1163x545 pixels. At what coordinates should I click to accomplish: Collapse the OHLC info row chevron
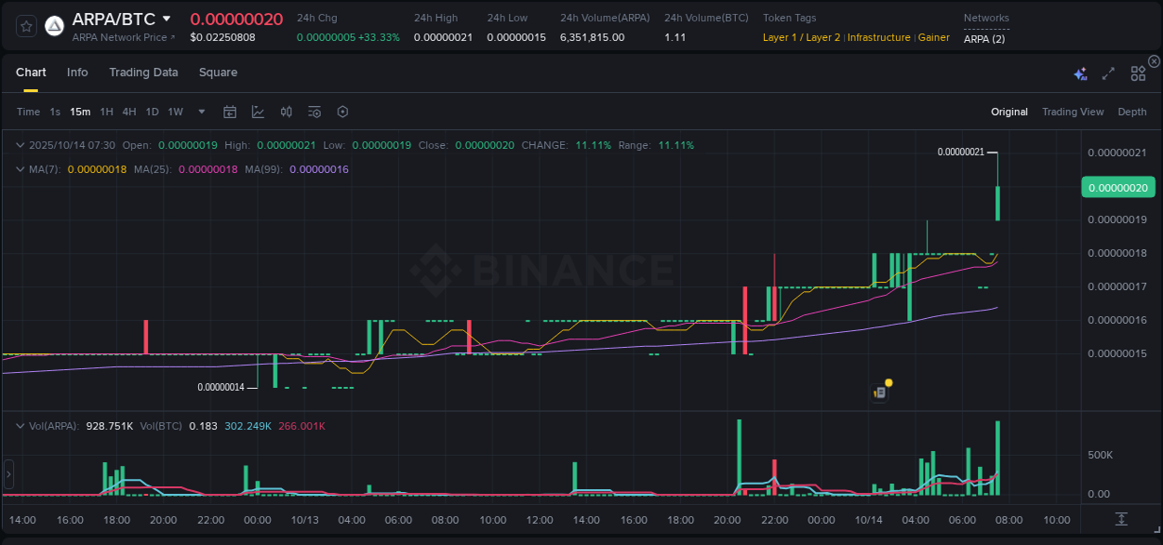pos(19,145)
